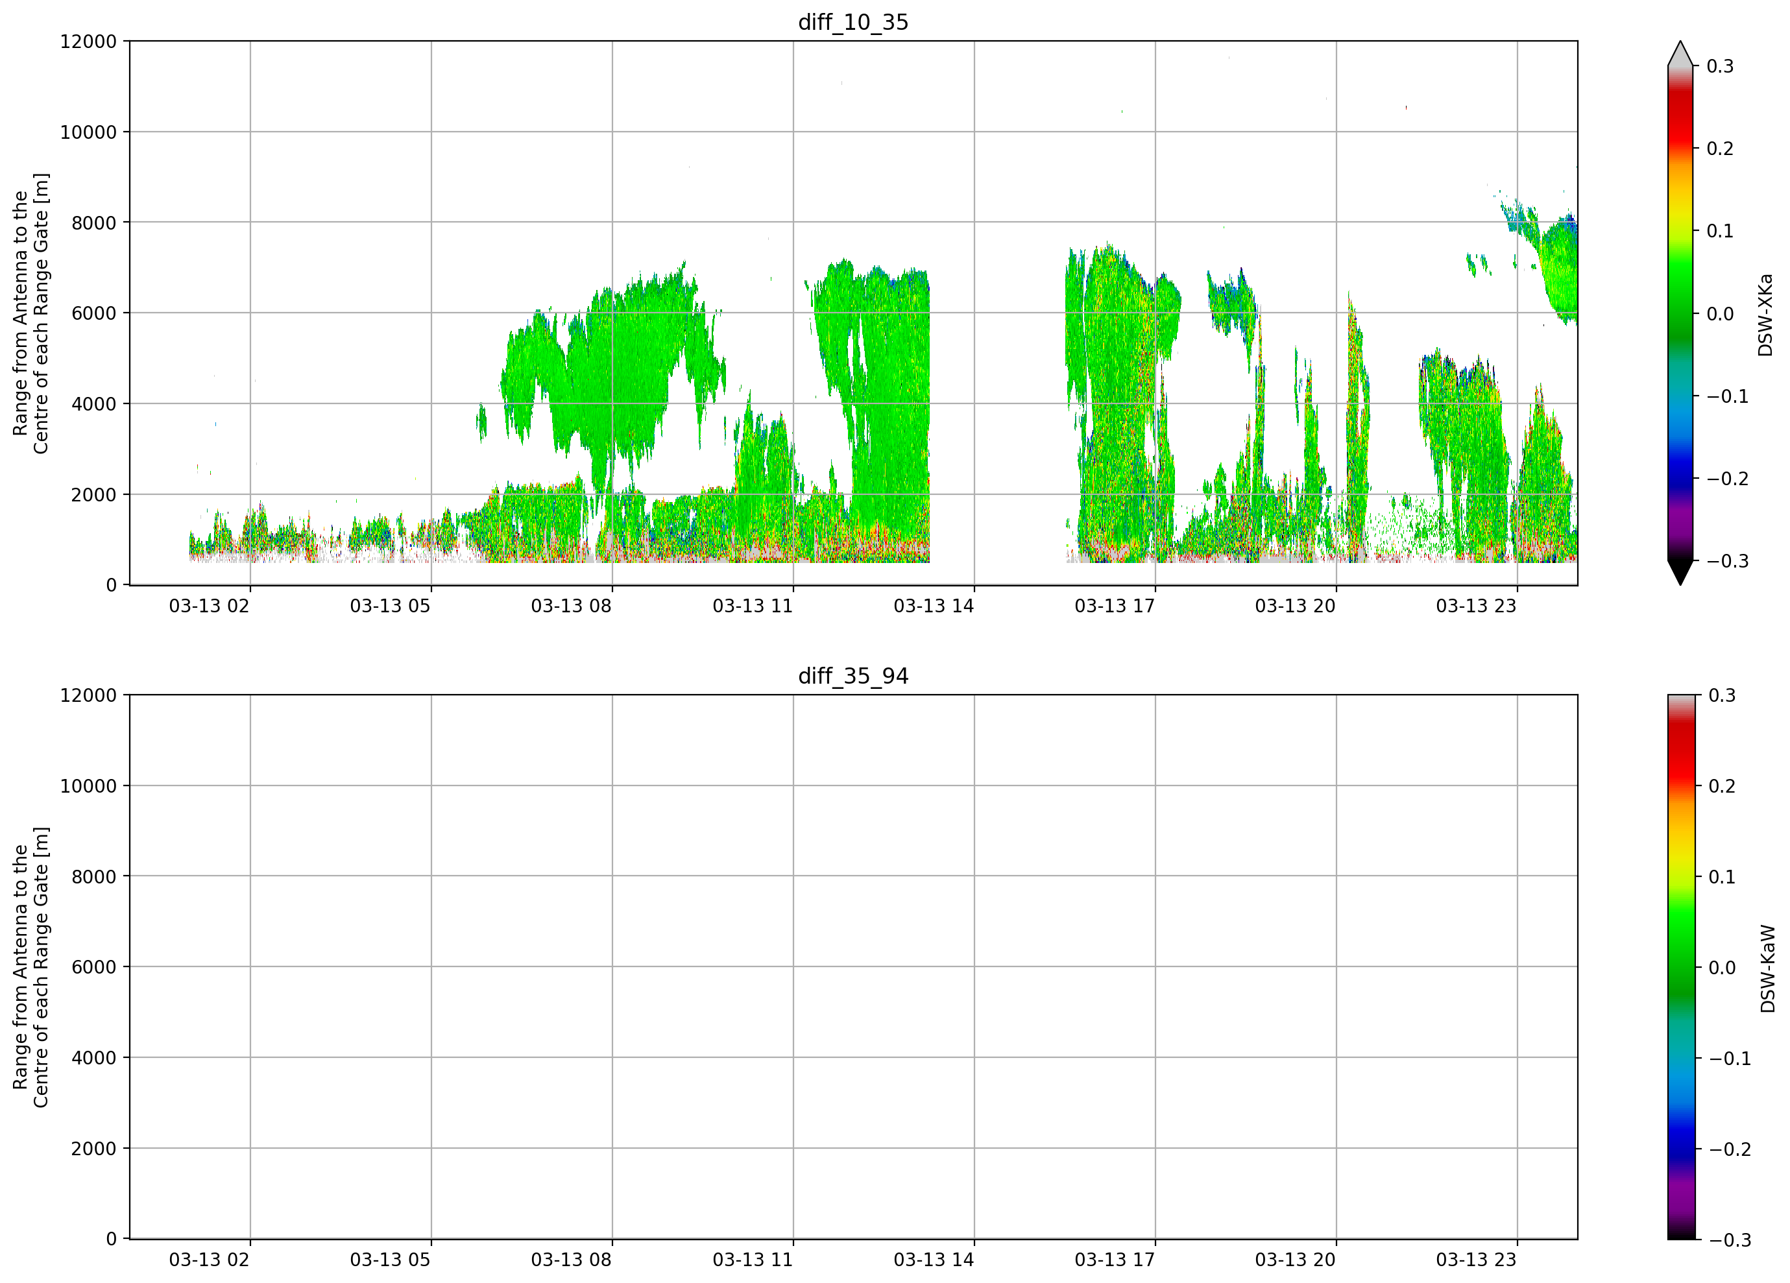Click '03-13 08' tick under diff_35_94 plot
This screenshot has width=1790, height=1283.
pyautogui.click(x=572, y=1260)
